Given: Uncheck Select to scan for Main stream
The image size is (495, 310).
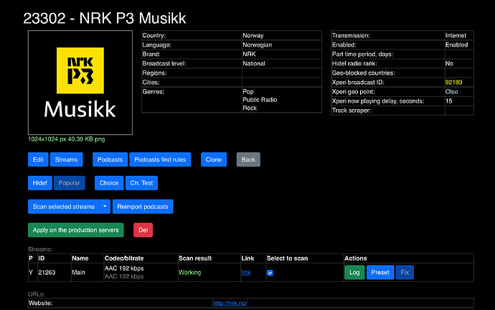Looking at the screenshot, I should [x=270, y=273].
